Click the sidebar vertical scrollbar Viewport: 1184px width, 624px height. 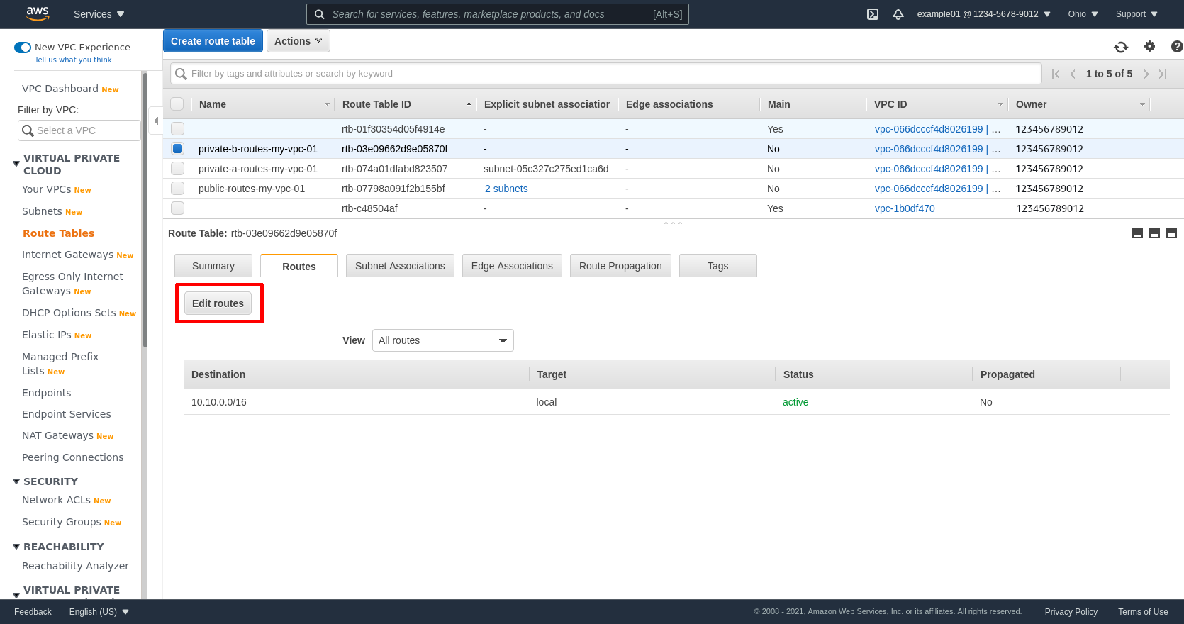click(145, 209)
